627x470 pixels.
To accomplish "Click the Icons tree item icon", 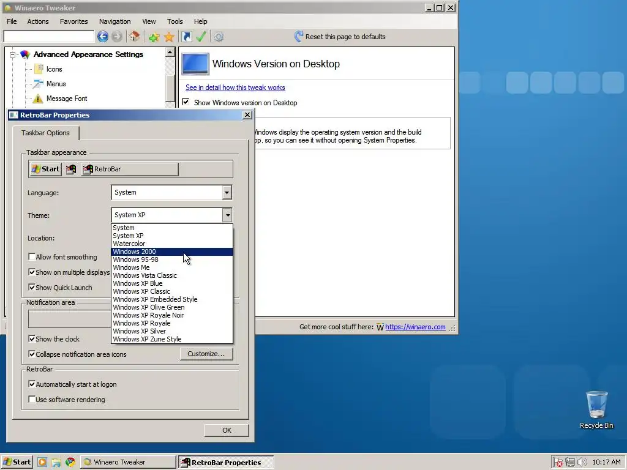I will pyautogui.click(x=39, y=69).
